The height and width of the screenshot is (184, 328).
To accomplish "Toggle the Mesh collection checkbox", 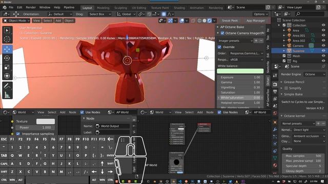I will click(x=284, y=56).
